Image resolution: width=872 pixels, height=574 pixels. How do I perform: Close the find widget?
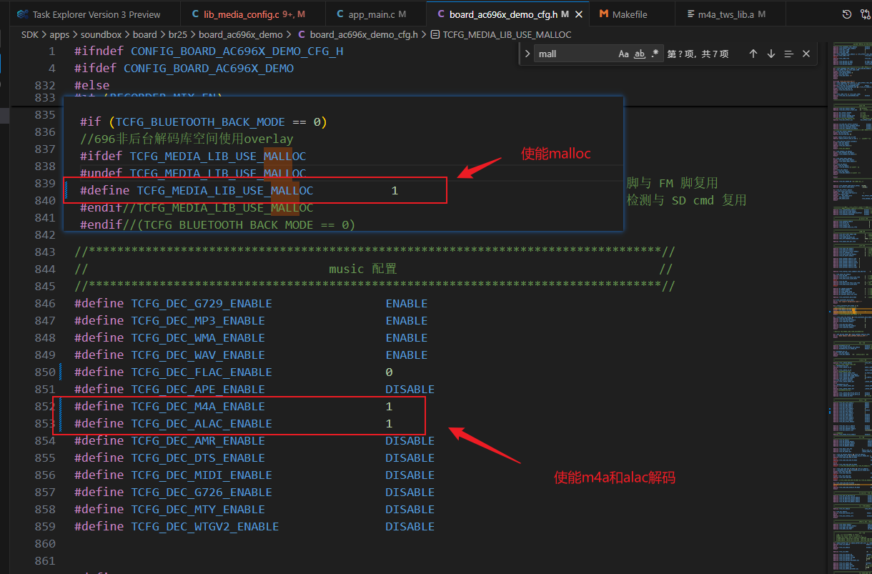(806, 54)
